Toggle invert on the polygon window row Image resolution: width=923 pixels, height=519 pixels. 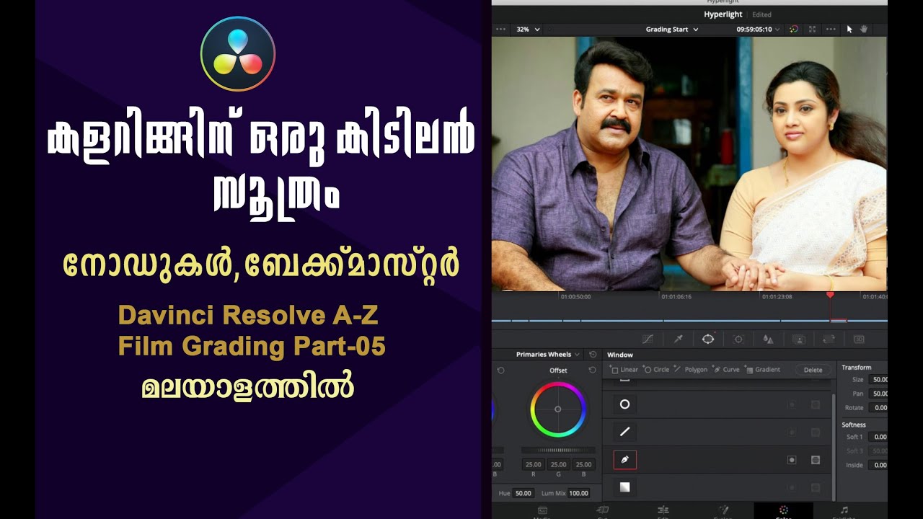click(x=792, y=432)
